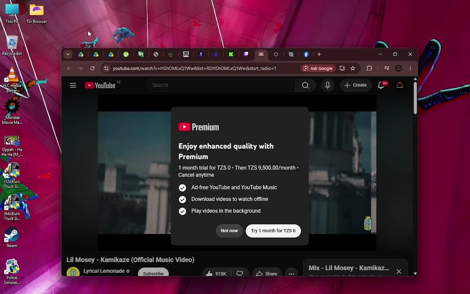This screenshot has width=470, height=294.
Task: Click the YouTube search magnifier button
Action: click(x=306, y=85)
